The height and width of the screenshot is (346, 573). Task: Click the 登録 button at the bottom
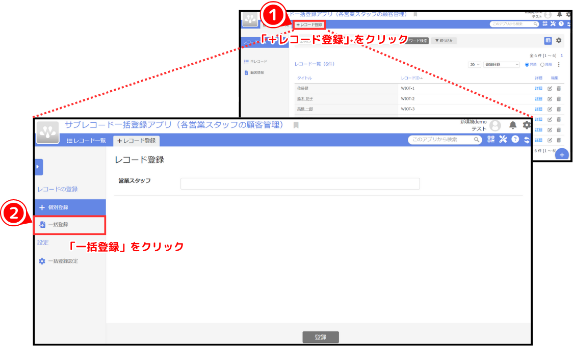[321, 337]
